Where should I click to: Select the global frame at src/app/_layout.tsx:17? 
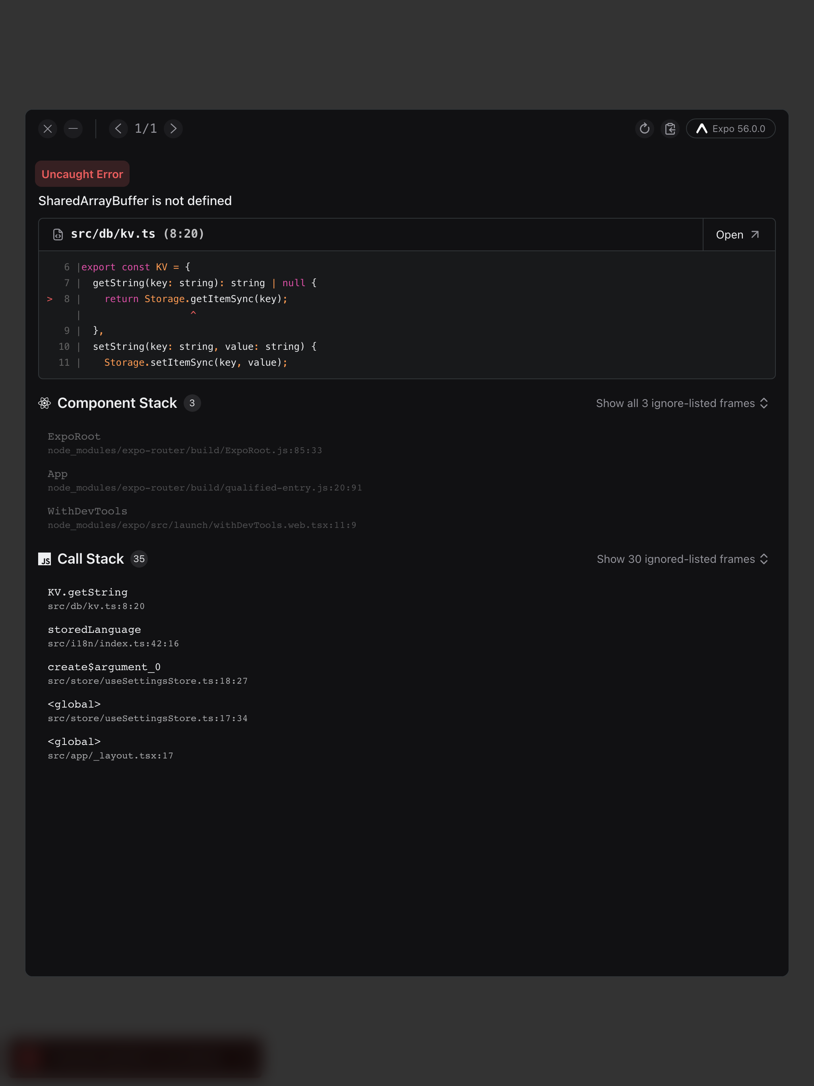110,748
